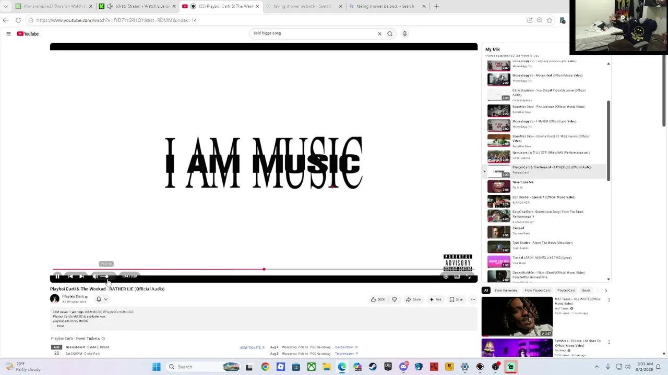Open the tab search dropdown arrow

5,6
